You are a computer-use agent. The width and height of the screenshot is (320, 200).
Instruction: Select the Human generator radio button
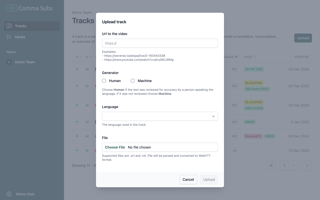tap(104, 81)
